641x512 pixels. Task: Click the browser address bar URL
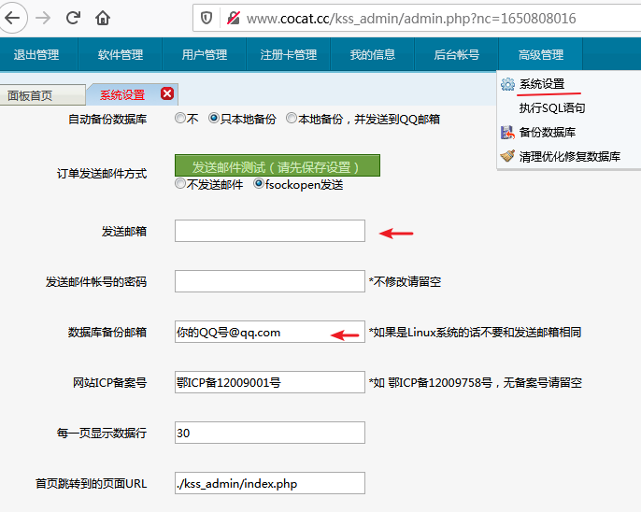[411, 19]
